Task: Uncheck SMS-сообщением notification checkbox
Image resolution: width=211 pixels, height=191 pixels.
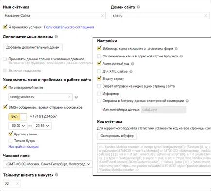Action: coord(5,107)
